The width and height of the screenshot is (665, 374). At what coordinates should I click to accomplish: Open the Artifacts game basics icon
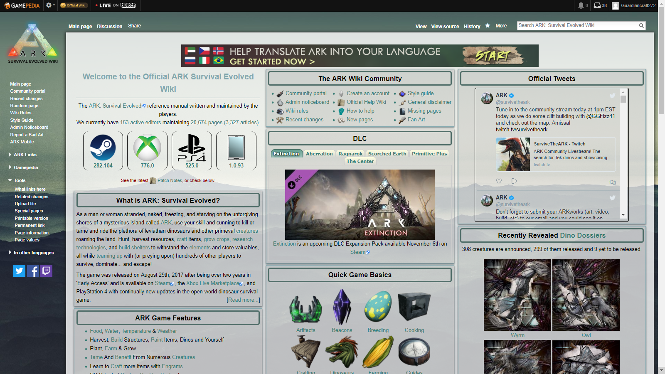coord(306,310)
